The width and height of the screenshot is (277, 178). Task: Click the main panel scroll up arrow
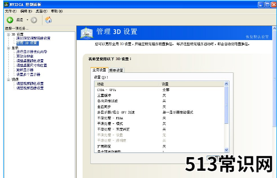point(275,28)
